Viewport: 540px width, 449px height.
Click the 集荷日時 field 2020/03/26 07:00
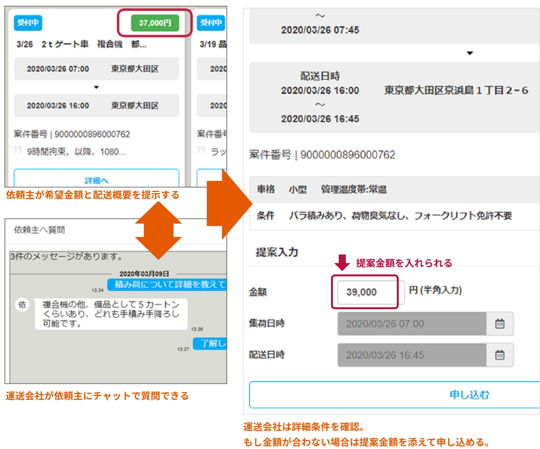pyautogui.click(x=412, y=324)
